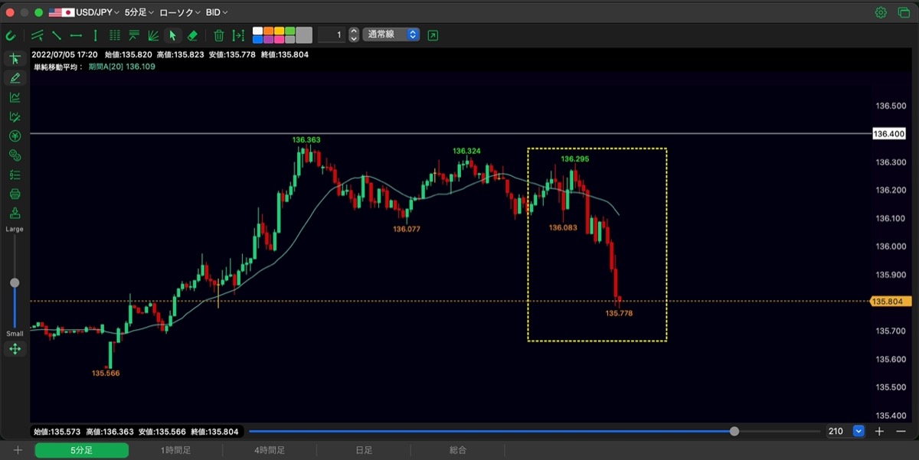Select the grid pattern drawing tool
Viewport: 919px width, 460px height.
click(115, 35)
